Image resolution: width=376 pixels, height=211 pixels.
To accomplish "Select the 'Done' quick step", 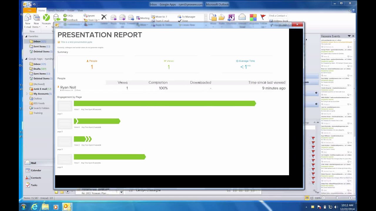I will click(x=183, y=21).
